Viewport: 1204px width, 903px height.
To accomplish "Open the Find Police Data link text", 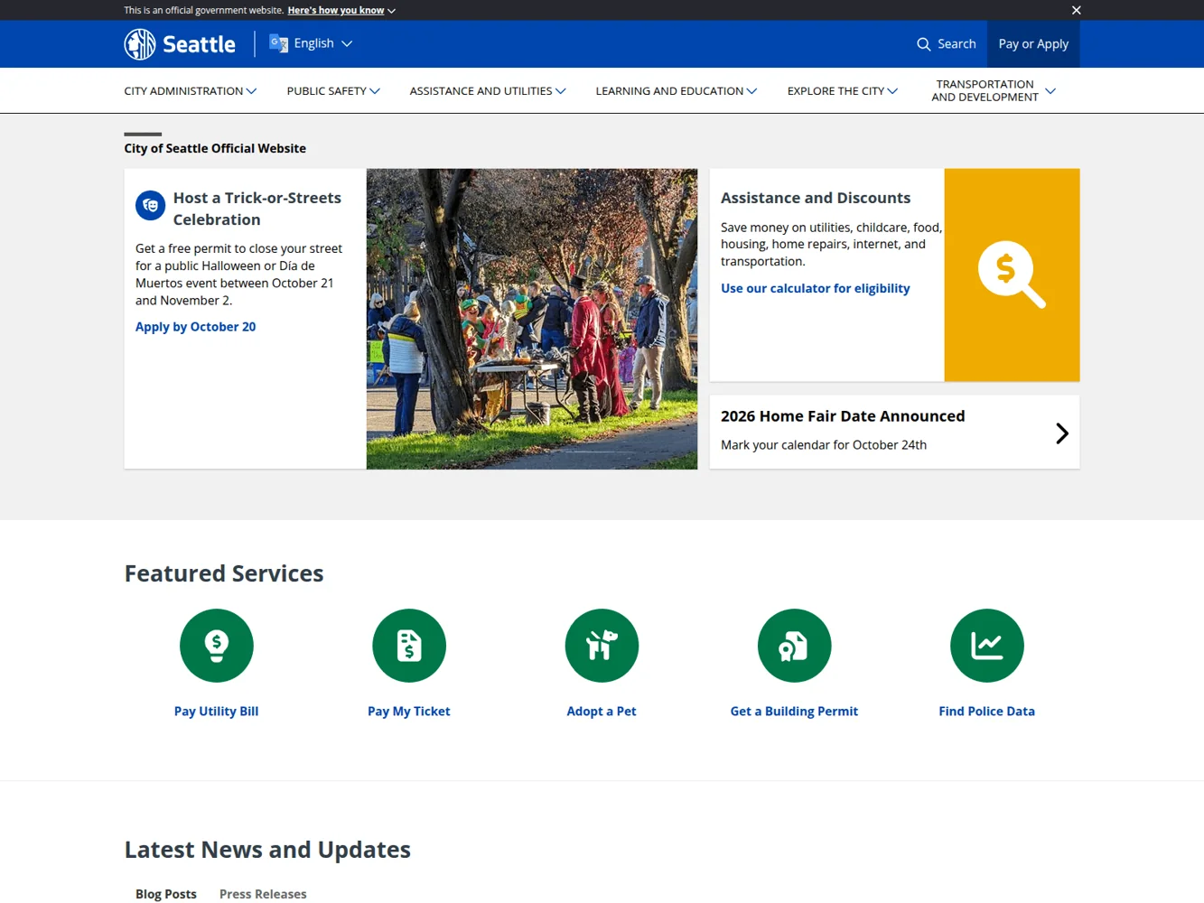I will coord(987,712).
